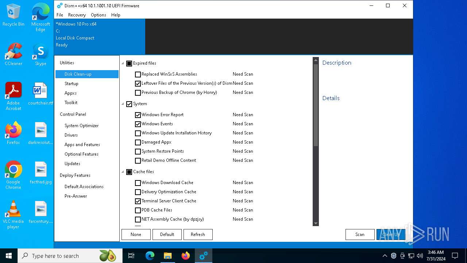Show hidden tray icons chevron
Screen dimensions: 467x263
coord(385,256)
